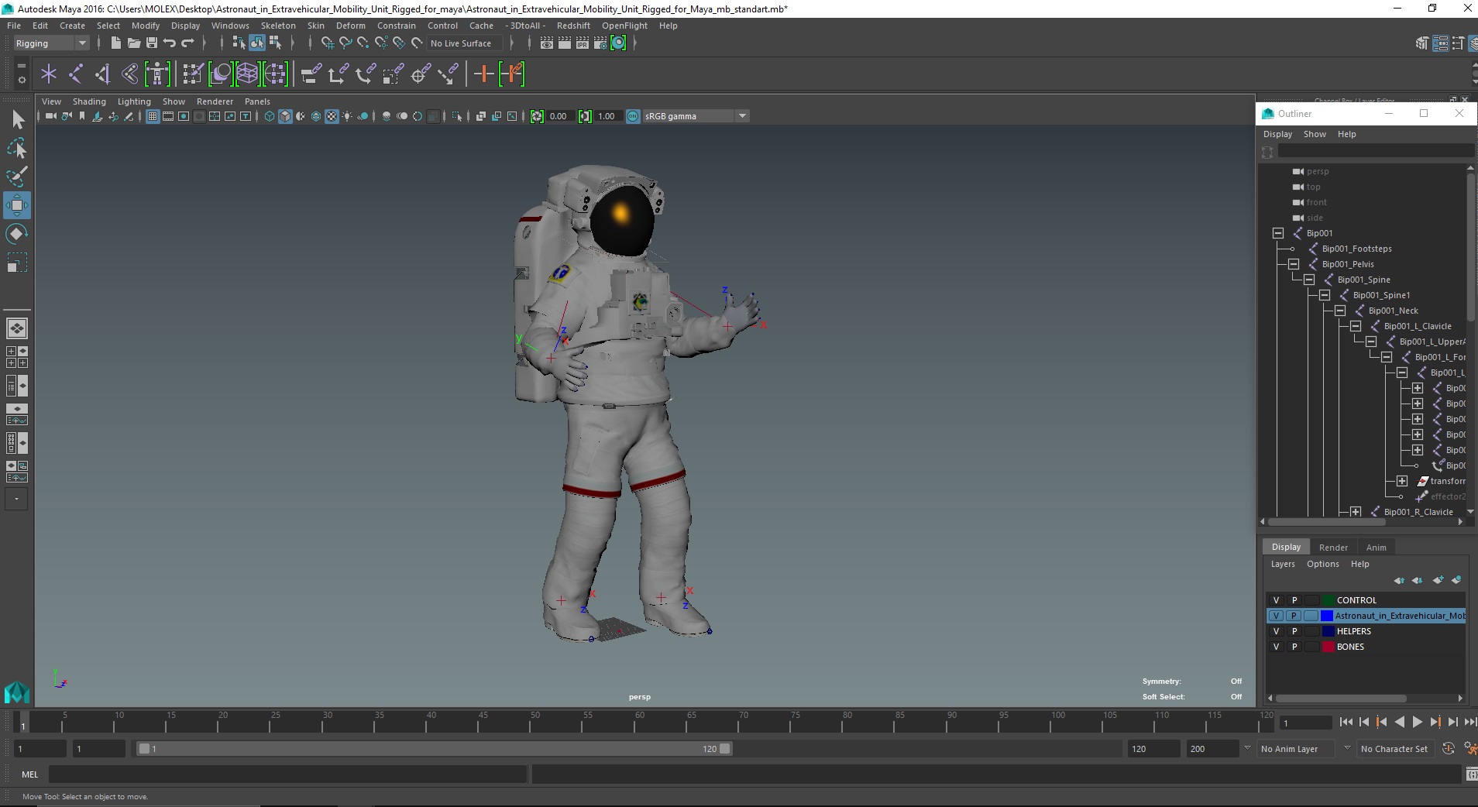Click the Outliner search field

[x=1375, y=152]
